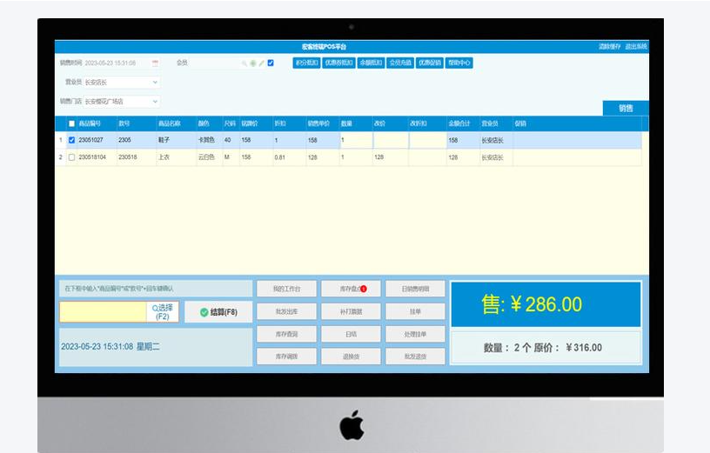
Task: Click the magnifier search icon next to 会员
Action: coord(244,63)
